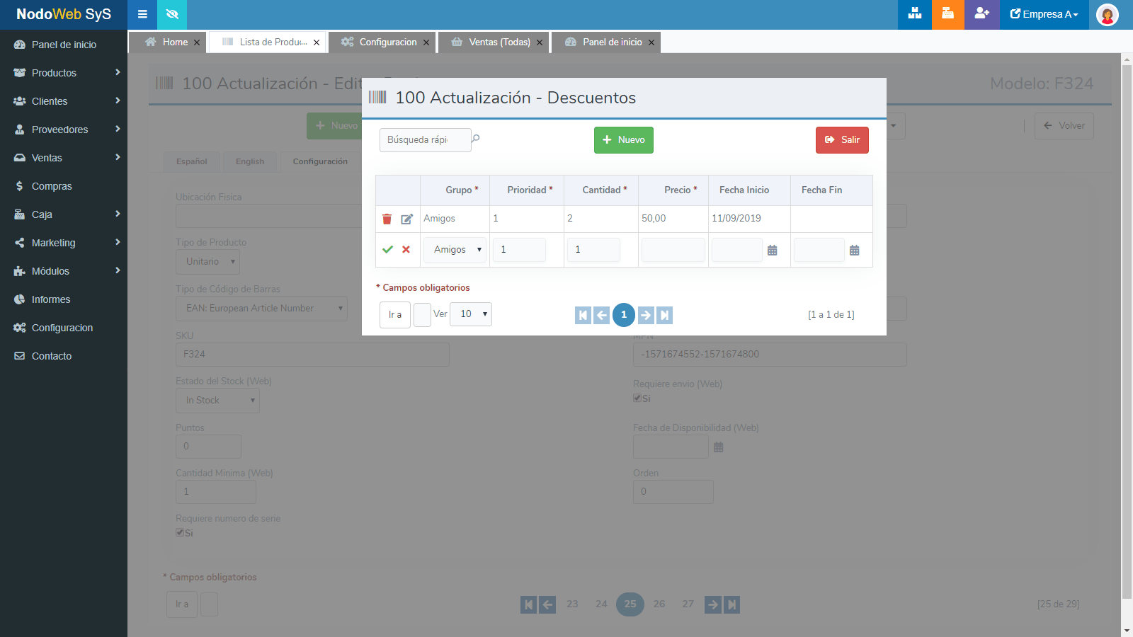This screenshot has height=637, width=1133.
Task: Click the Precio input field in new row
Action: pyautogui.click(x=673, y=250)
